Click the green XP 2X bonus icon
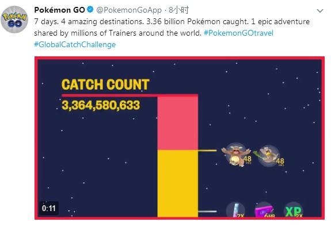 pos(294,210)
